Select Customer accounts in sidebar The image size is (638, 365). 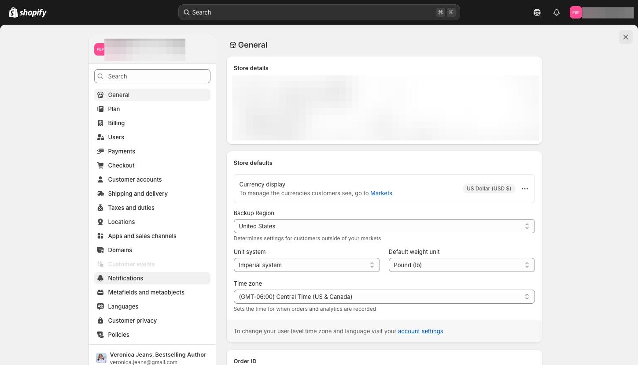tap(152, 179)
